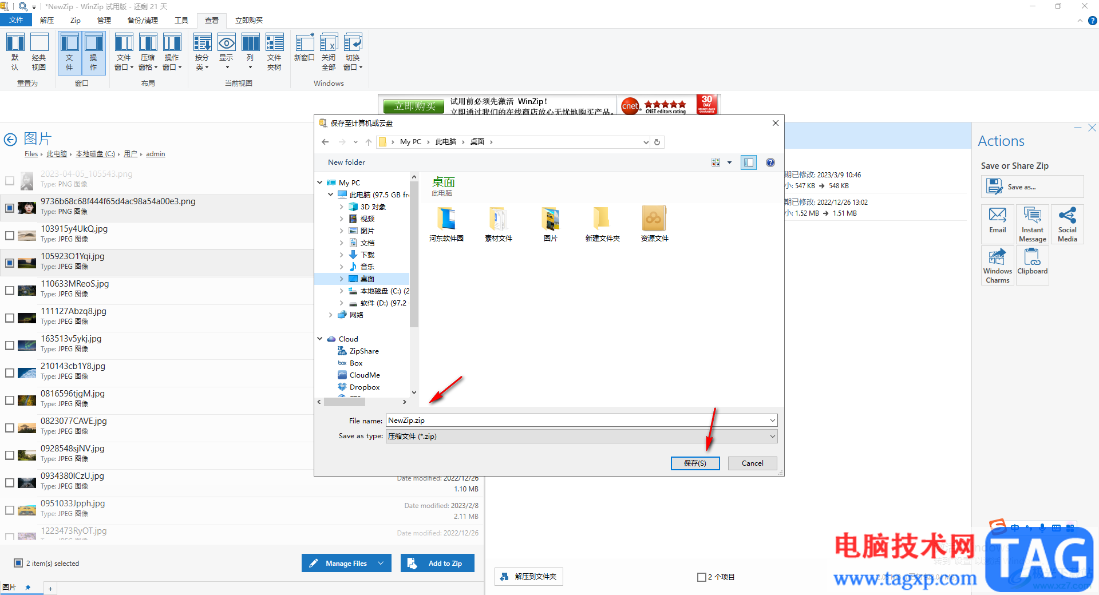This screenshot has height=595, width=1099.
Task: Switch to the 解压 ribbon tab
Action: [47, 20]
